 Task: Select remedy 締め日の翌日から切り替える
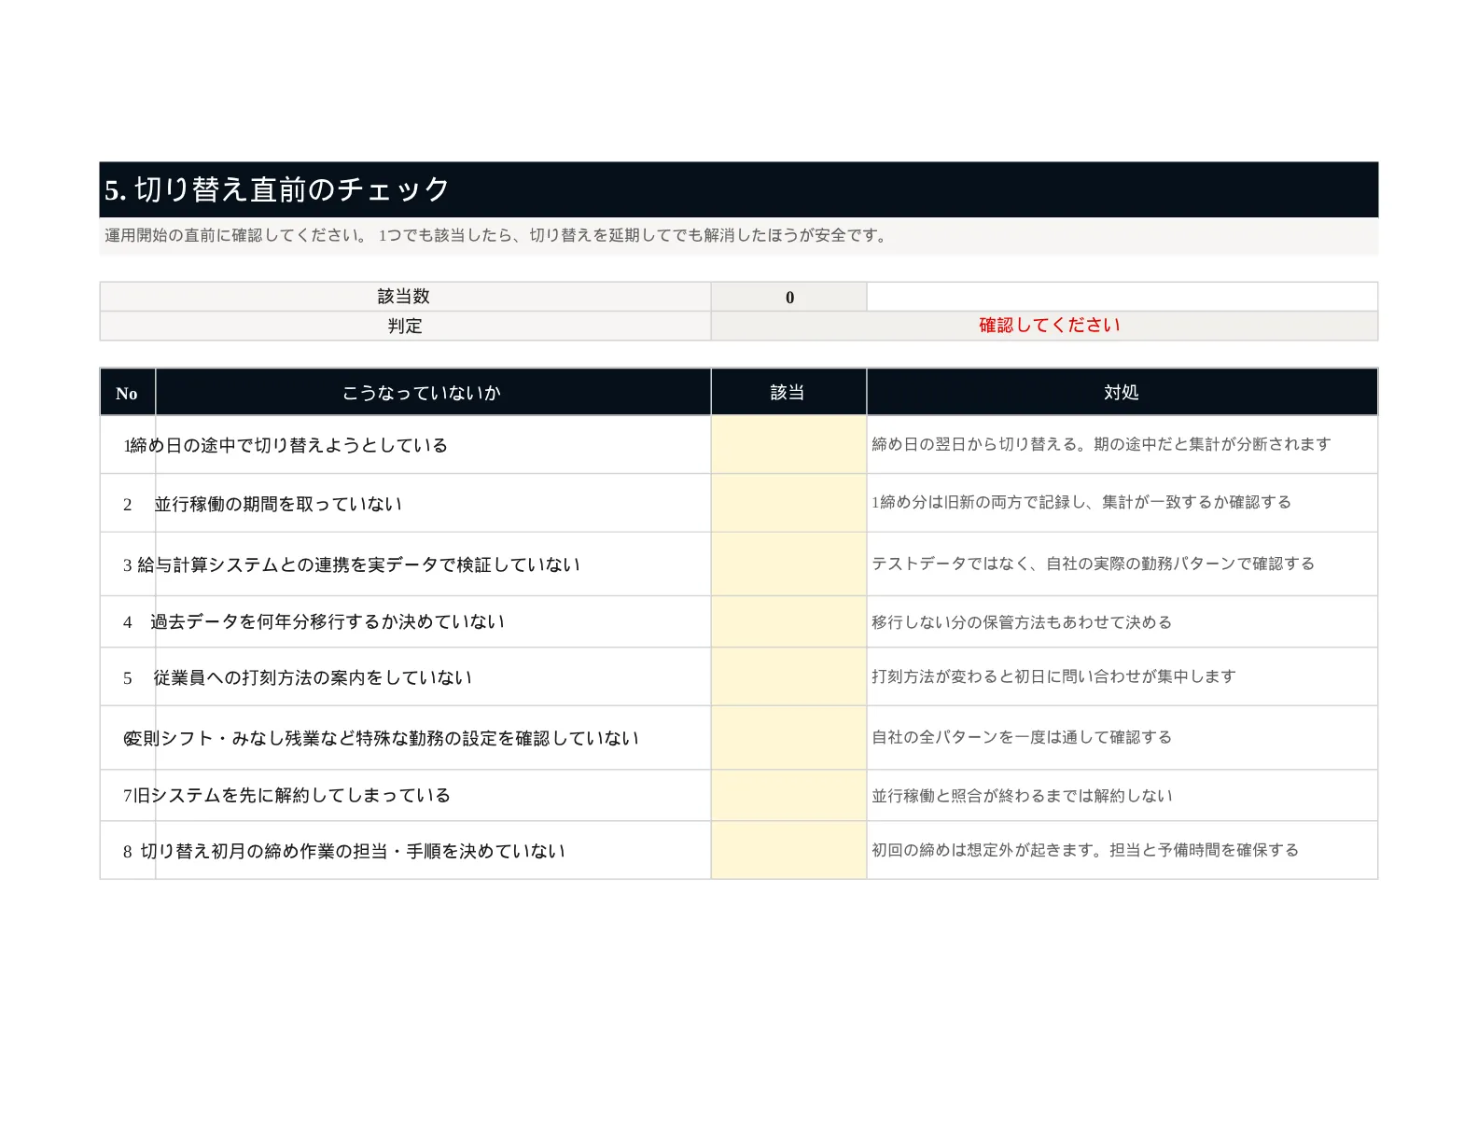(x=1101, y=444)
